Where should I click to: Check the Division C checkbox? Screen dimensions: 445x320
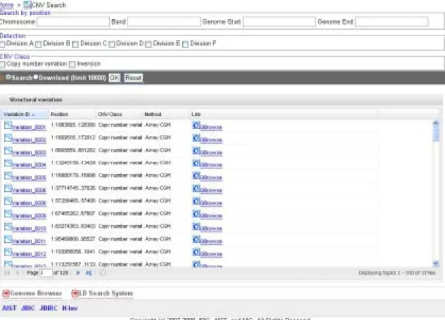[76, 44]
